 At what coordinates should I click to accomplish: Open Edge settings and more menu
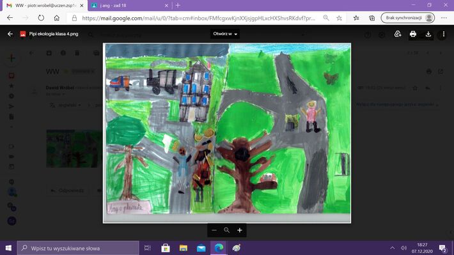coord(444,18)
